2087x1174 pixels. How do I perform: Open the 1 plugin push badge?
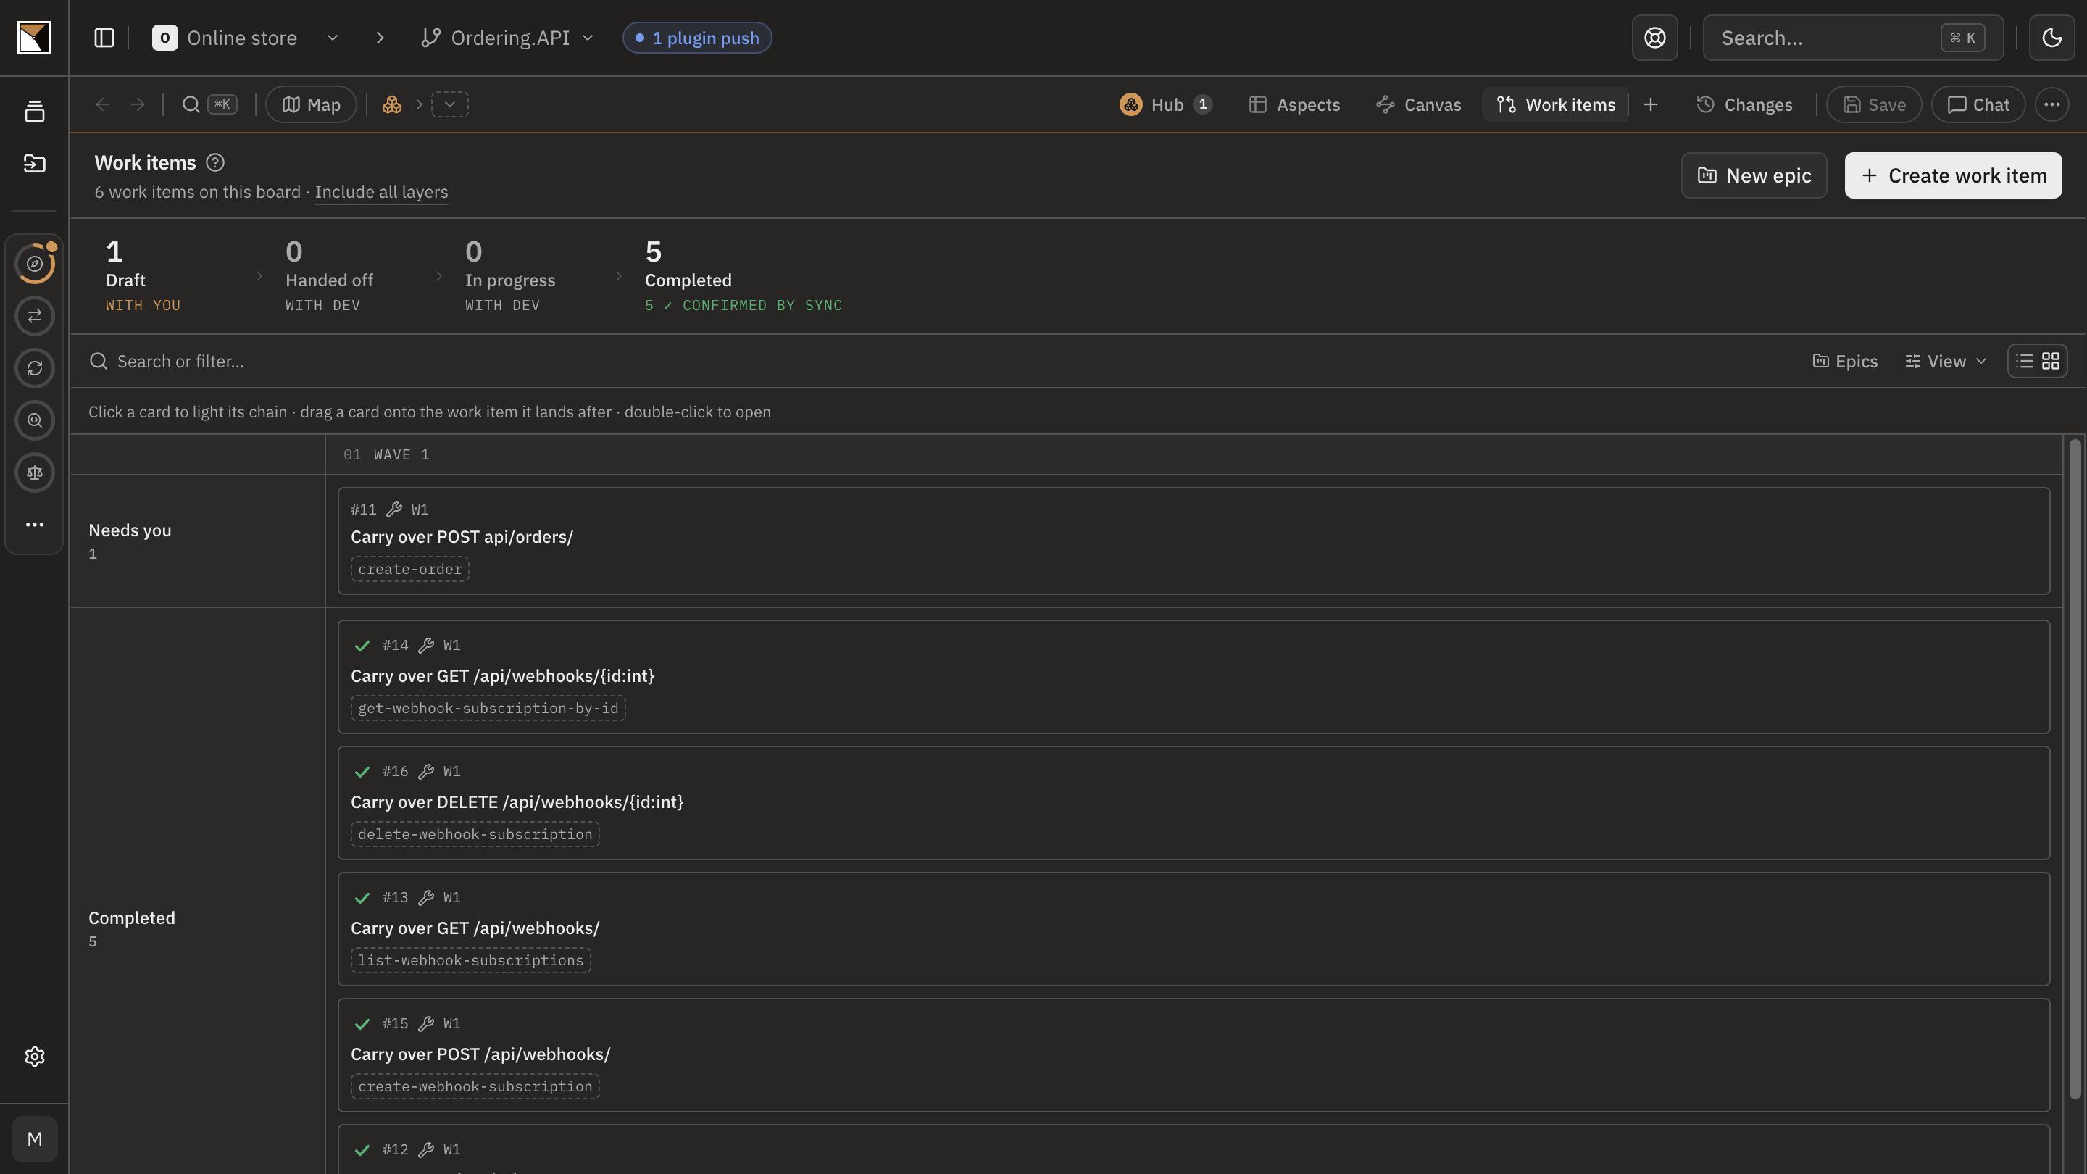(696, 38)
